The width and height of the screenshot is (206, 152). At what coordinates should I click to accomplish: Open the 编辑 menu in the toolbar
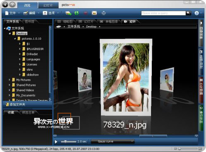(29, 13)
